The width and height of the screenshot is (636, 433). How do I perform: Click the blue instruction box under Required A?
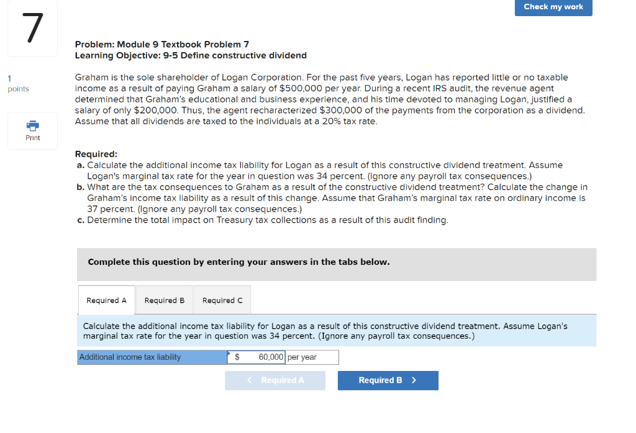tap(336, 331)
